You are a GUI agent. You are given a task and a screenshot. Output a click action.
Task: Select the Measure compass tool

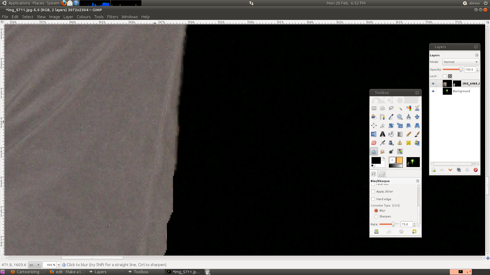coord(409,117)
